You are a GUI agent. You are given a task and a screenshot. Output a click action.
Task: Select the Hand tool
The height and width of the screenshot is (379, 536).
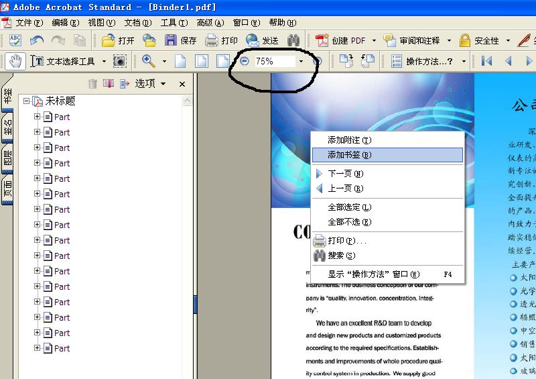pos(15,61)
